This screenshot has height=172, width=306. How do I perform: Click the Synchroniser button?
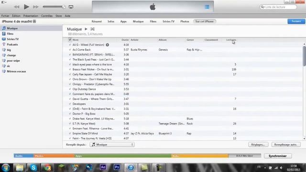pyautogui.click(x=278, y=156)
